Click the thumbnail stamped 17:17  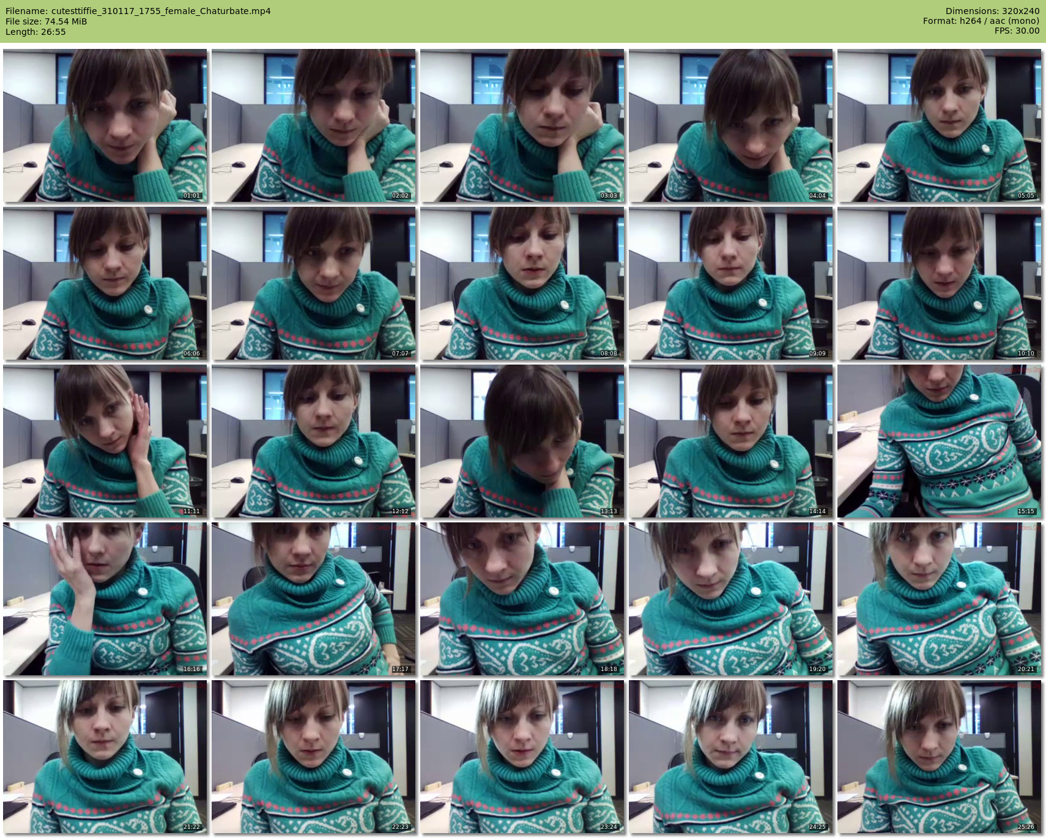point(314,599)
